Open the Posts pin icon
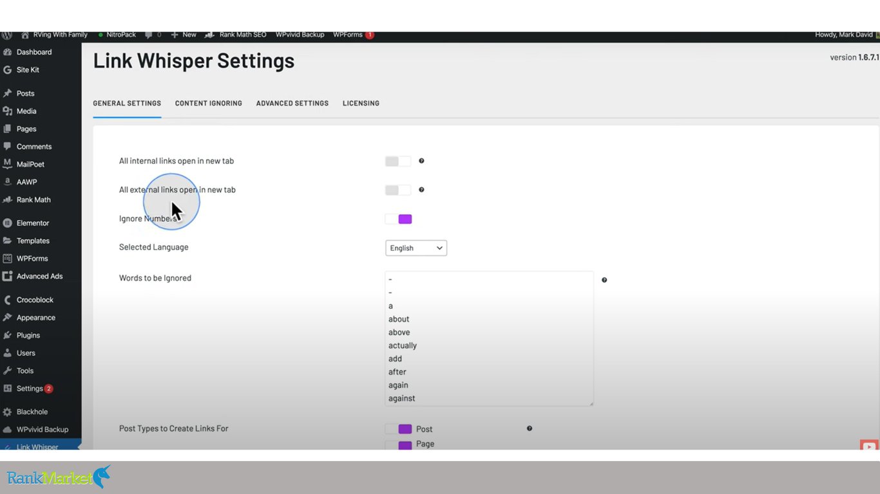Image resolution: width=880 pixels, height=494 pixels. [x=7, y=93]
